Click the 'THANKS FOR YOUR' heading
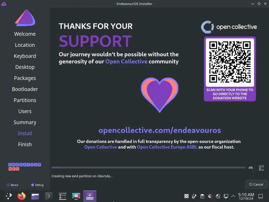Image resolution: width=269 pixels, height=202 pixels. 96,26
